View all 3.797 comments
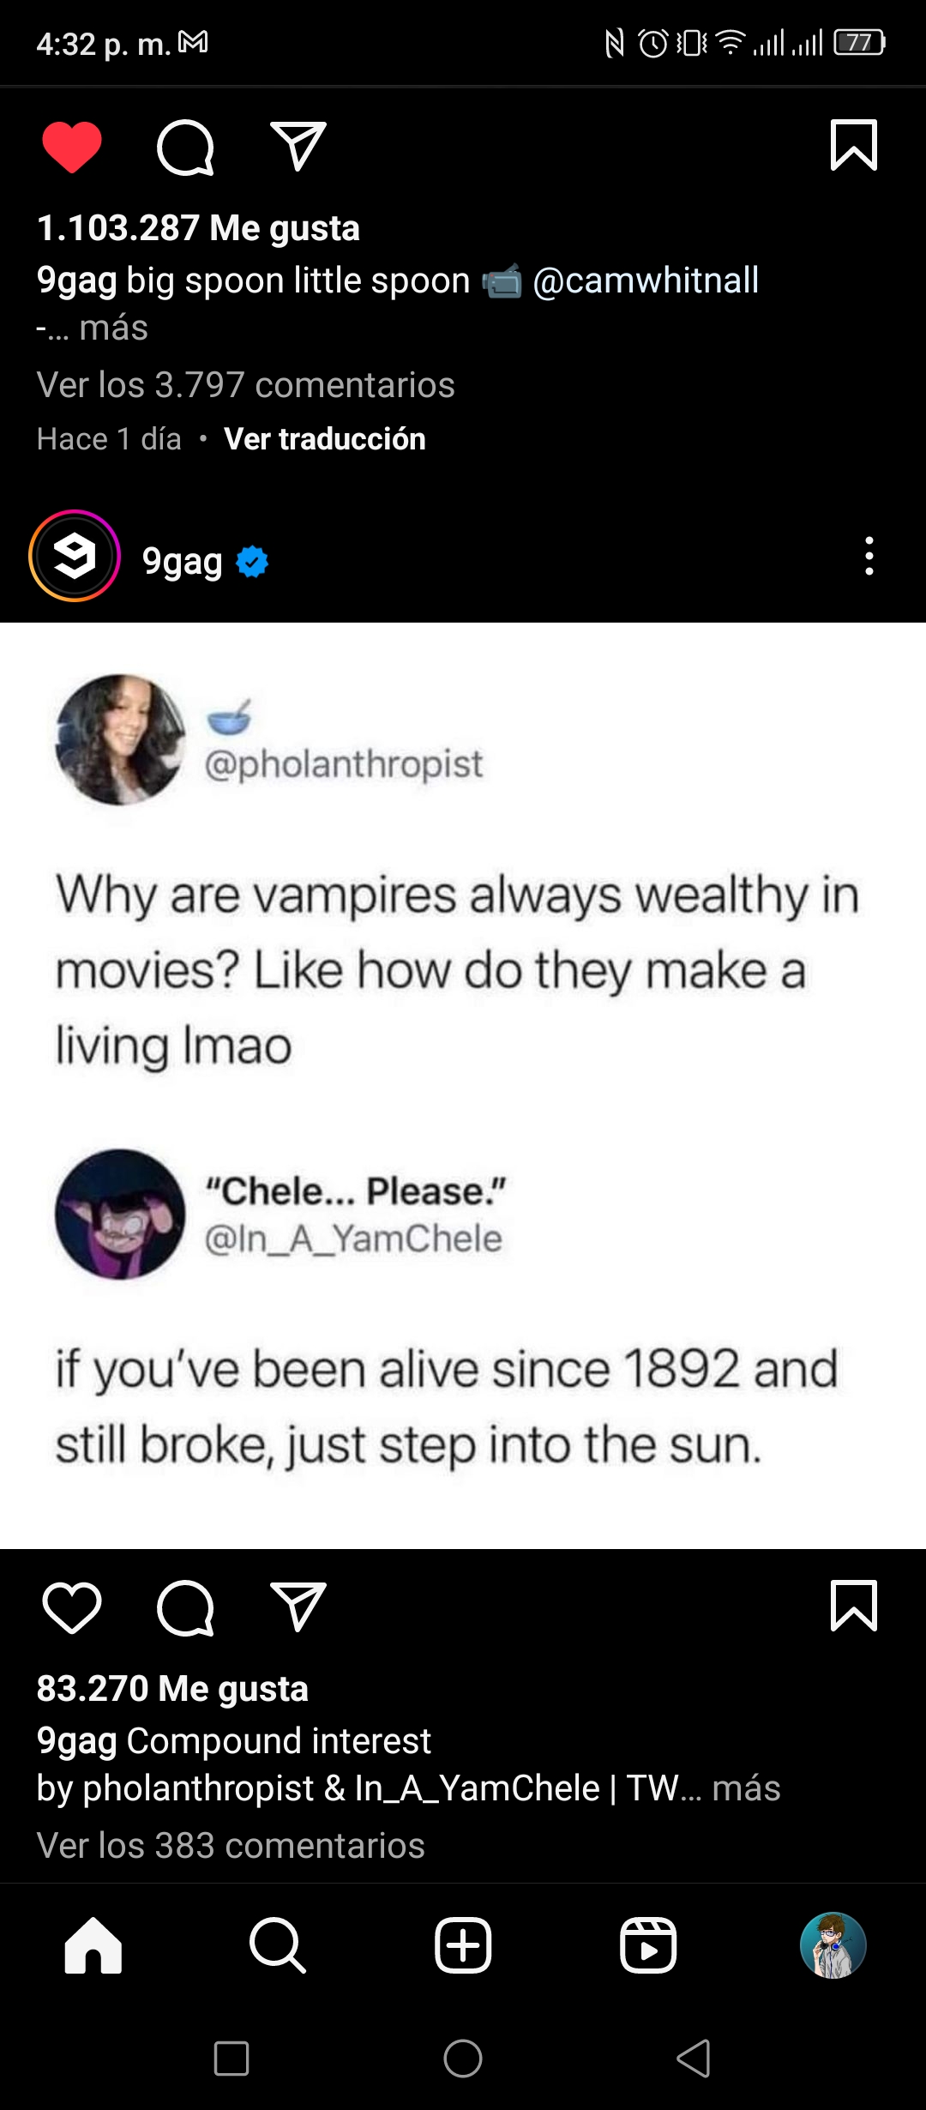Viewport: 926px width, 2110px height. point(245,385)
